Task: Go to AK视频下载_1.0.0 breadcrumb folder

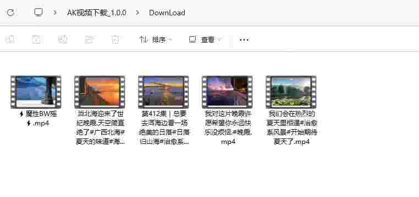Action: point(97,13)
